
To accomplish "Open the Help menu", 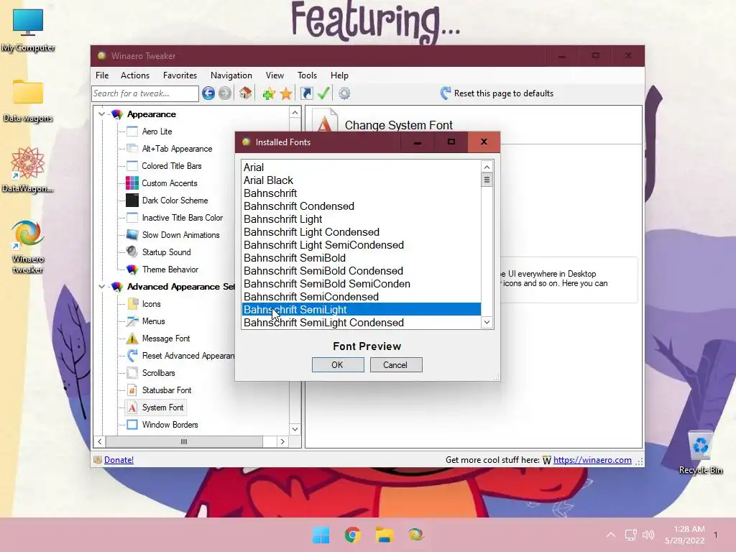I will tap(339, 75).
